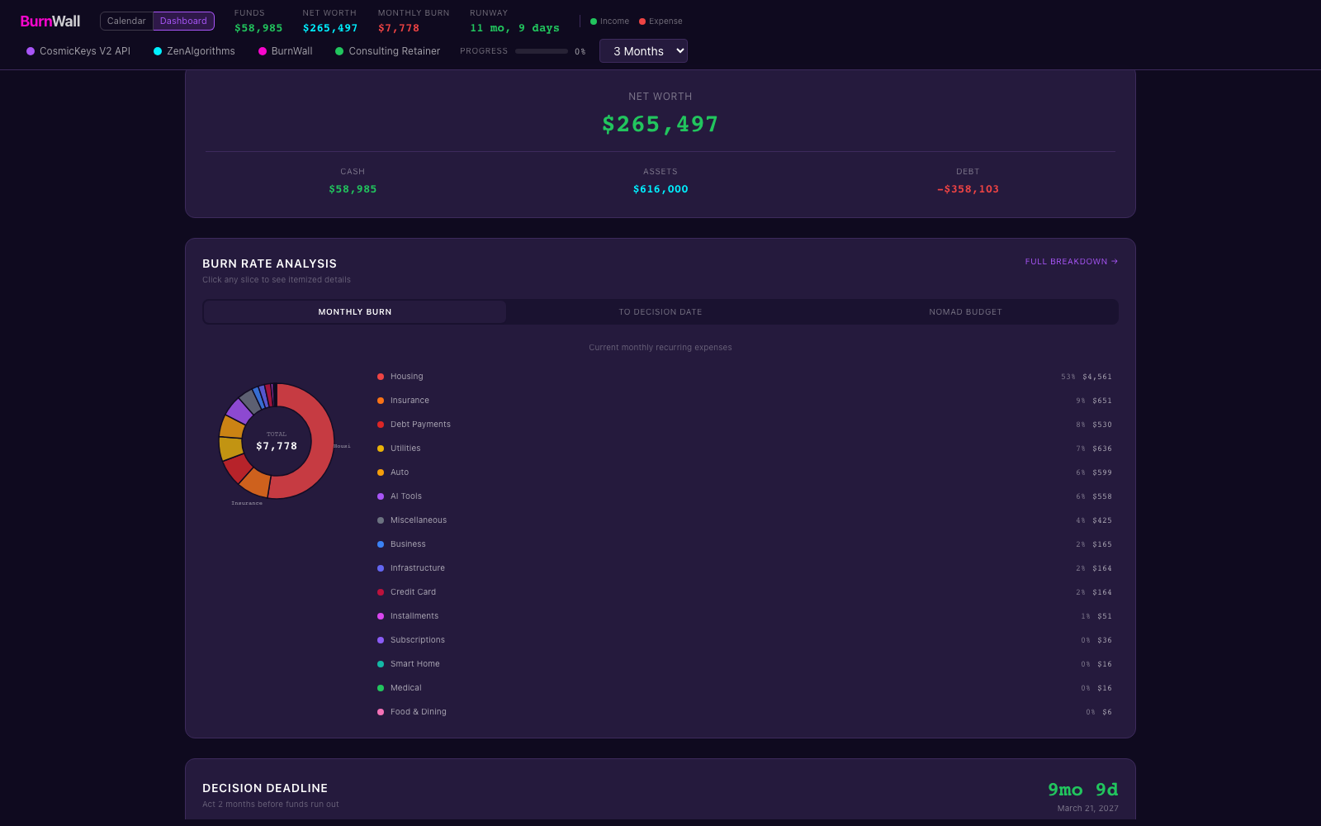Click the orange Insurance donut slice

(x=255, y=482)
